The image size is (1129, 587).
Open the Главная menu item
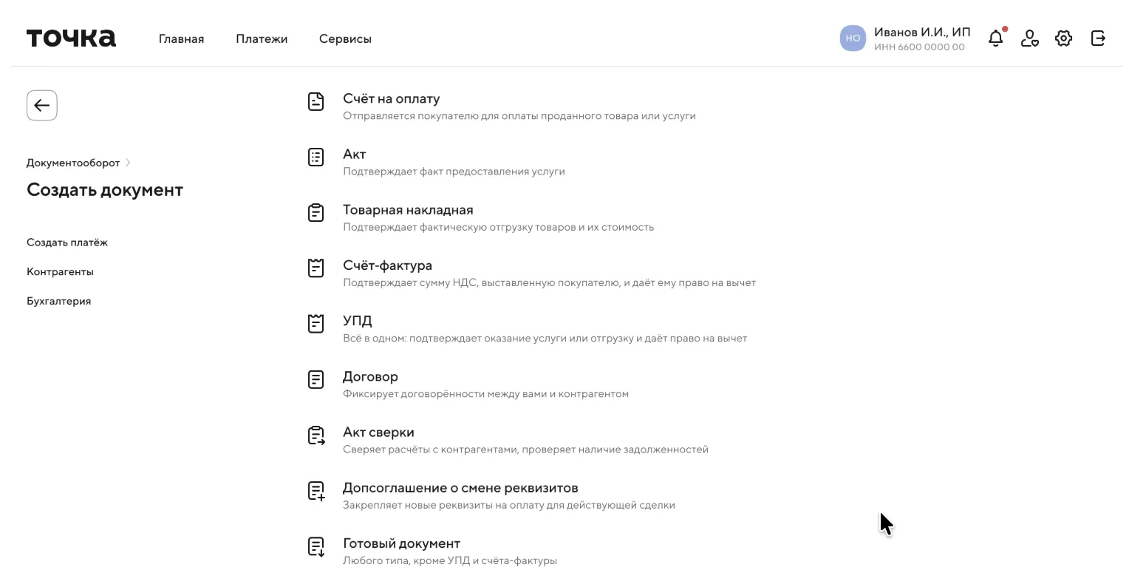coord(181,39)
